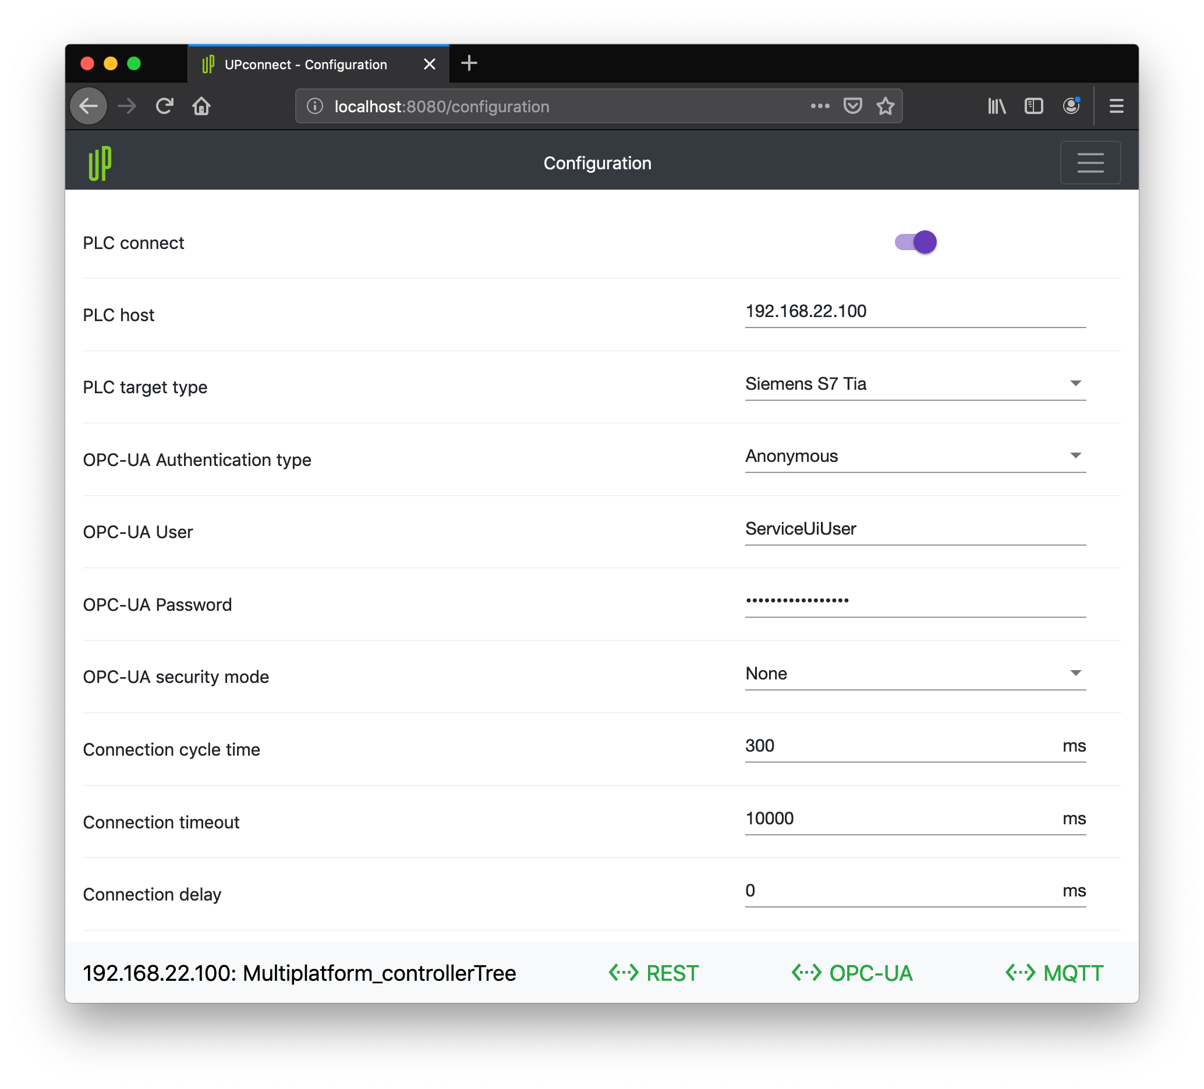
Task: Click the PLC host input field
Action: [914, 311]
